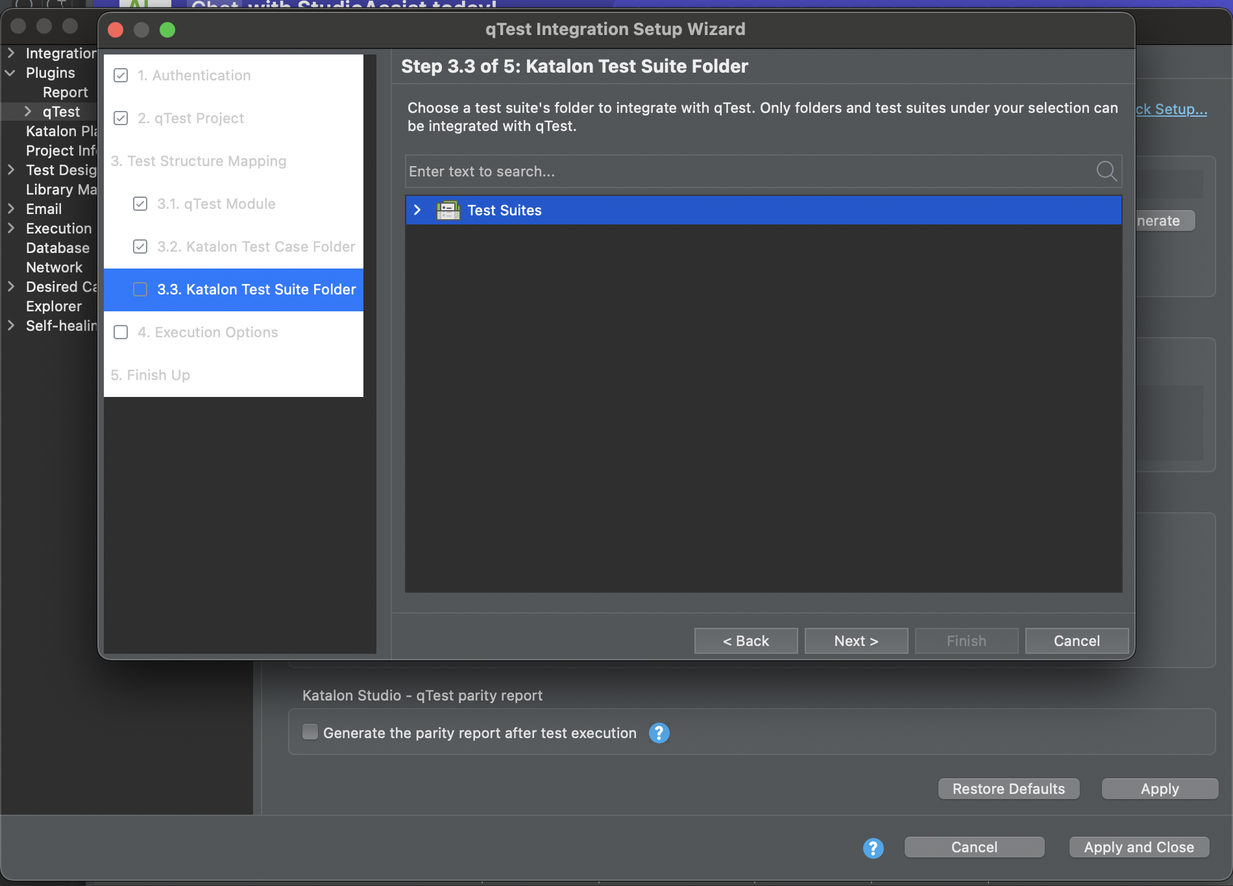The image size is (1233, 886).
Task: Toggle the 4. Execution Options checkbox
Action: click(x=121, y=332)
